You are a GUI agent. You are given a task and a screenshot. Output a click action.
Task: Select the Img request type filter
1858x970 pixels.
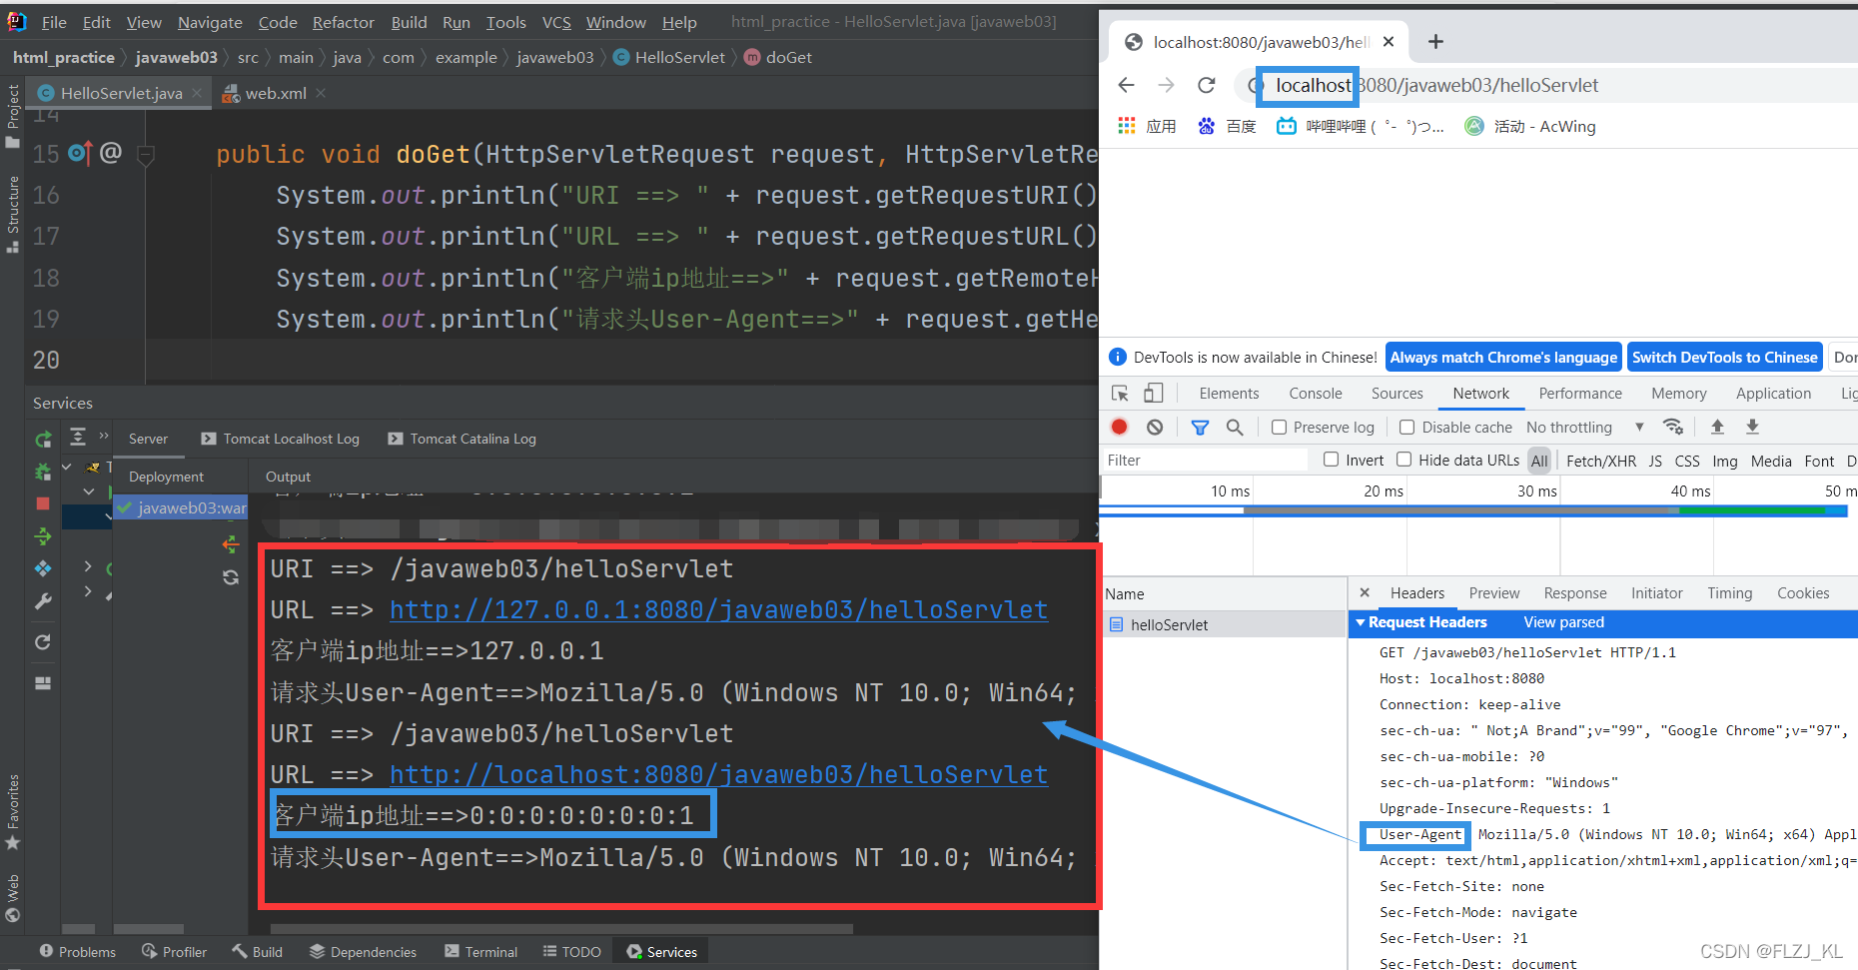[1725, 461]
